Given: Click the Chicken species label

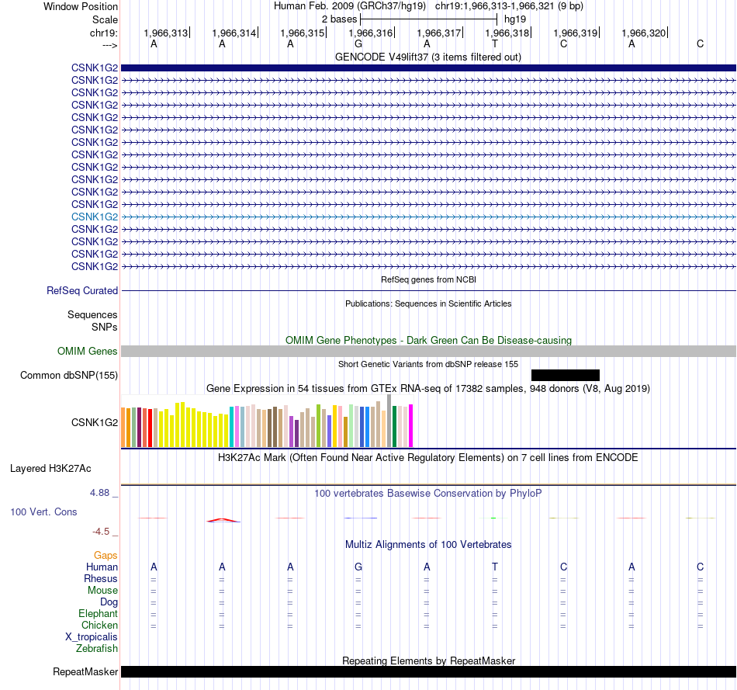Looking at the screenshot, I should 99,625.
